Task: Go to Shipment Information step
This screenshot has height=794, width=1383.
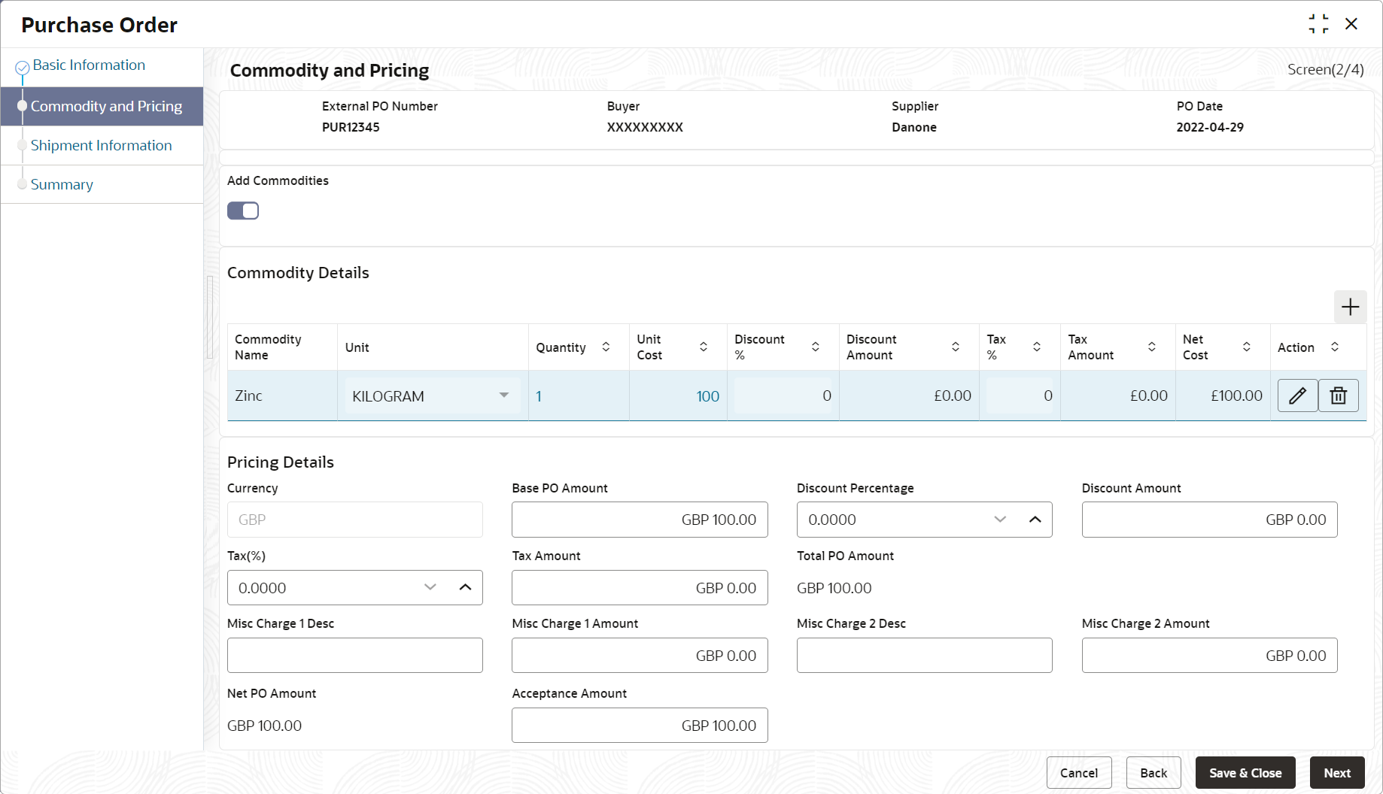Action: pyautogui.click(x=101, y=145)
